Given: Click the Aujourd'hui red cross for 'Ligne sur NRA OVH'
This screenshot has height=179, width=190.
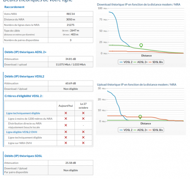Looking at the screenshot, I should click(x=66, y=143).
